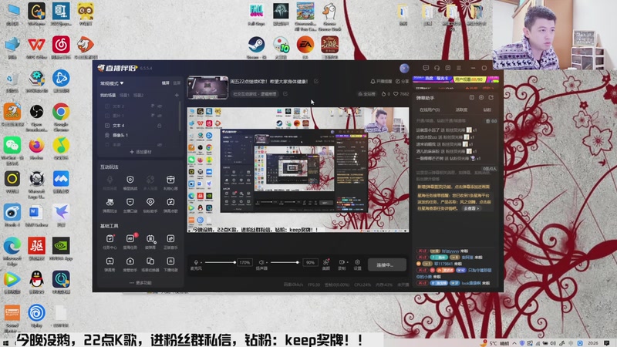The image size is (617, 347).
Task: Click the 分享 share button
Action: 402,82
